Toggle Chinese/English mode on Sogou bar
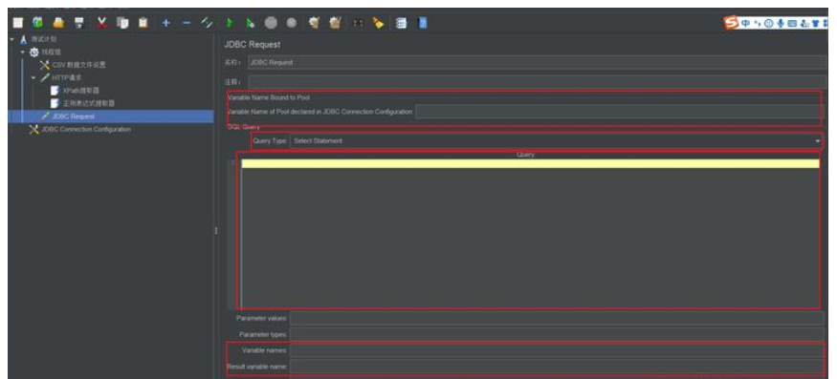The height and width of the screenshot is (379, 837). [746, 24]
